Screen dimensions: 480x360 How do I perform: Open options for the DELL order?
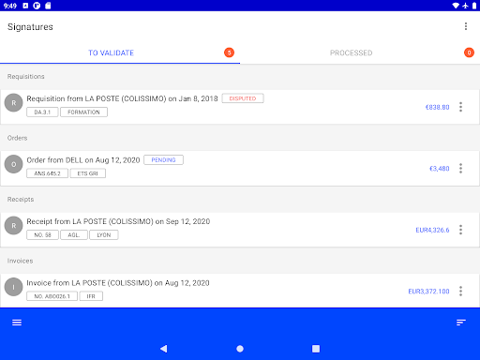[460, 169]
